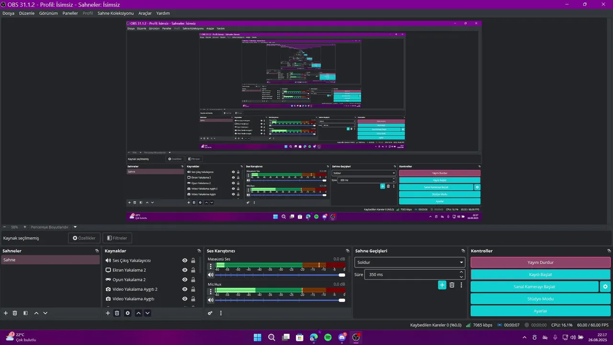The width and height of the screenshot is (613, 345).
Task: Delete the scene transition with trash icon
Action: pyautogui.click(x=452, y=285)
